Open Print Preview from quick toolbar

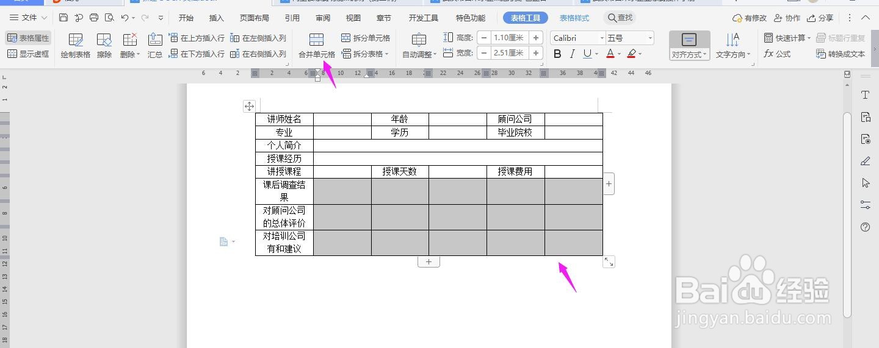point(109,18)
